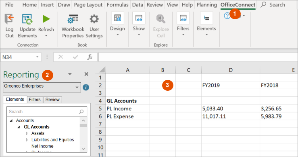Switch to the Help ribbon tab
Screen dimensions: 298x157
tap(187, 5)
